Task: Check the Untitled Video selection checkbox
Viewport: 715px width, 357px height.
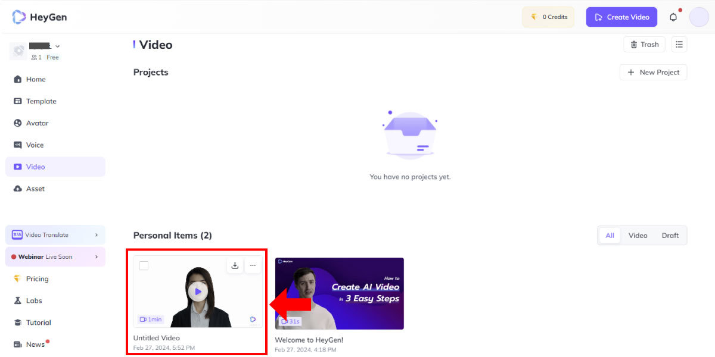Action: click(144, 266)
